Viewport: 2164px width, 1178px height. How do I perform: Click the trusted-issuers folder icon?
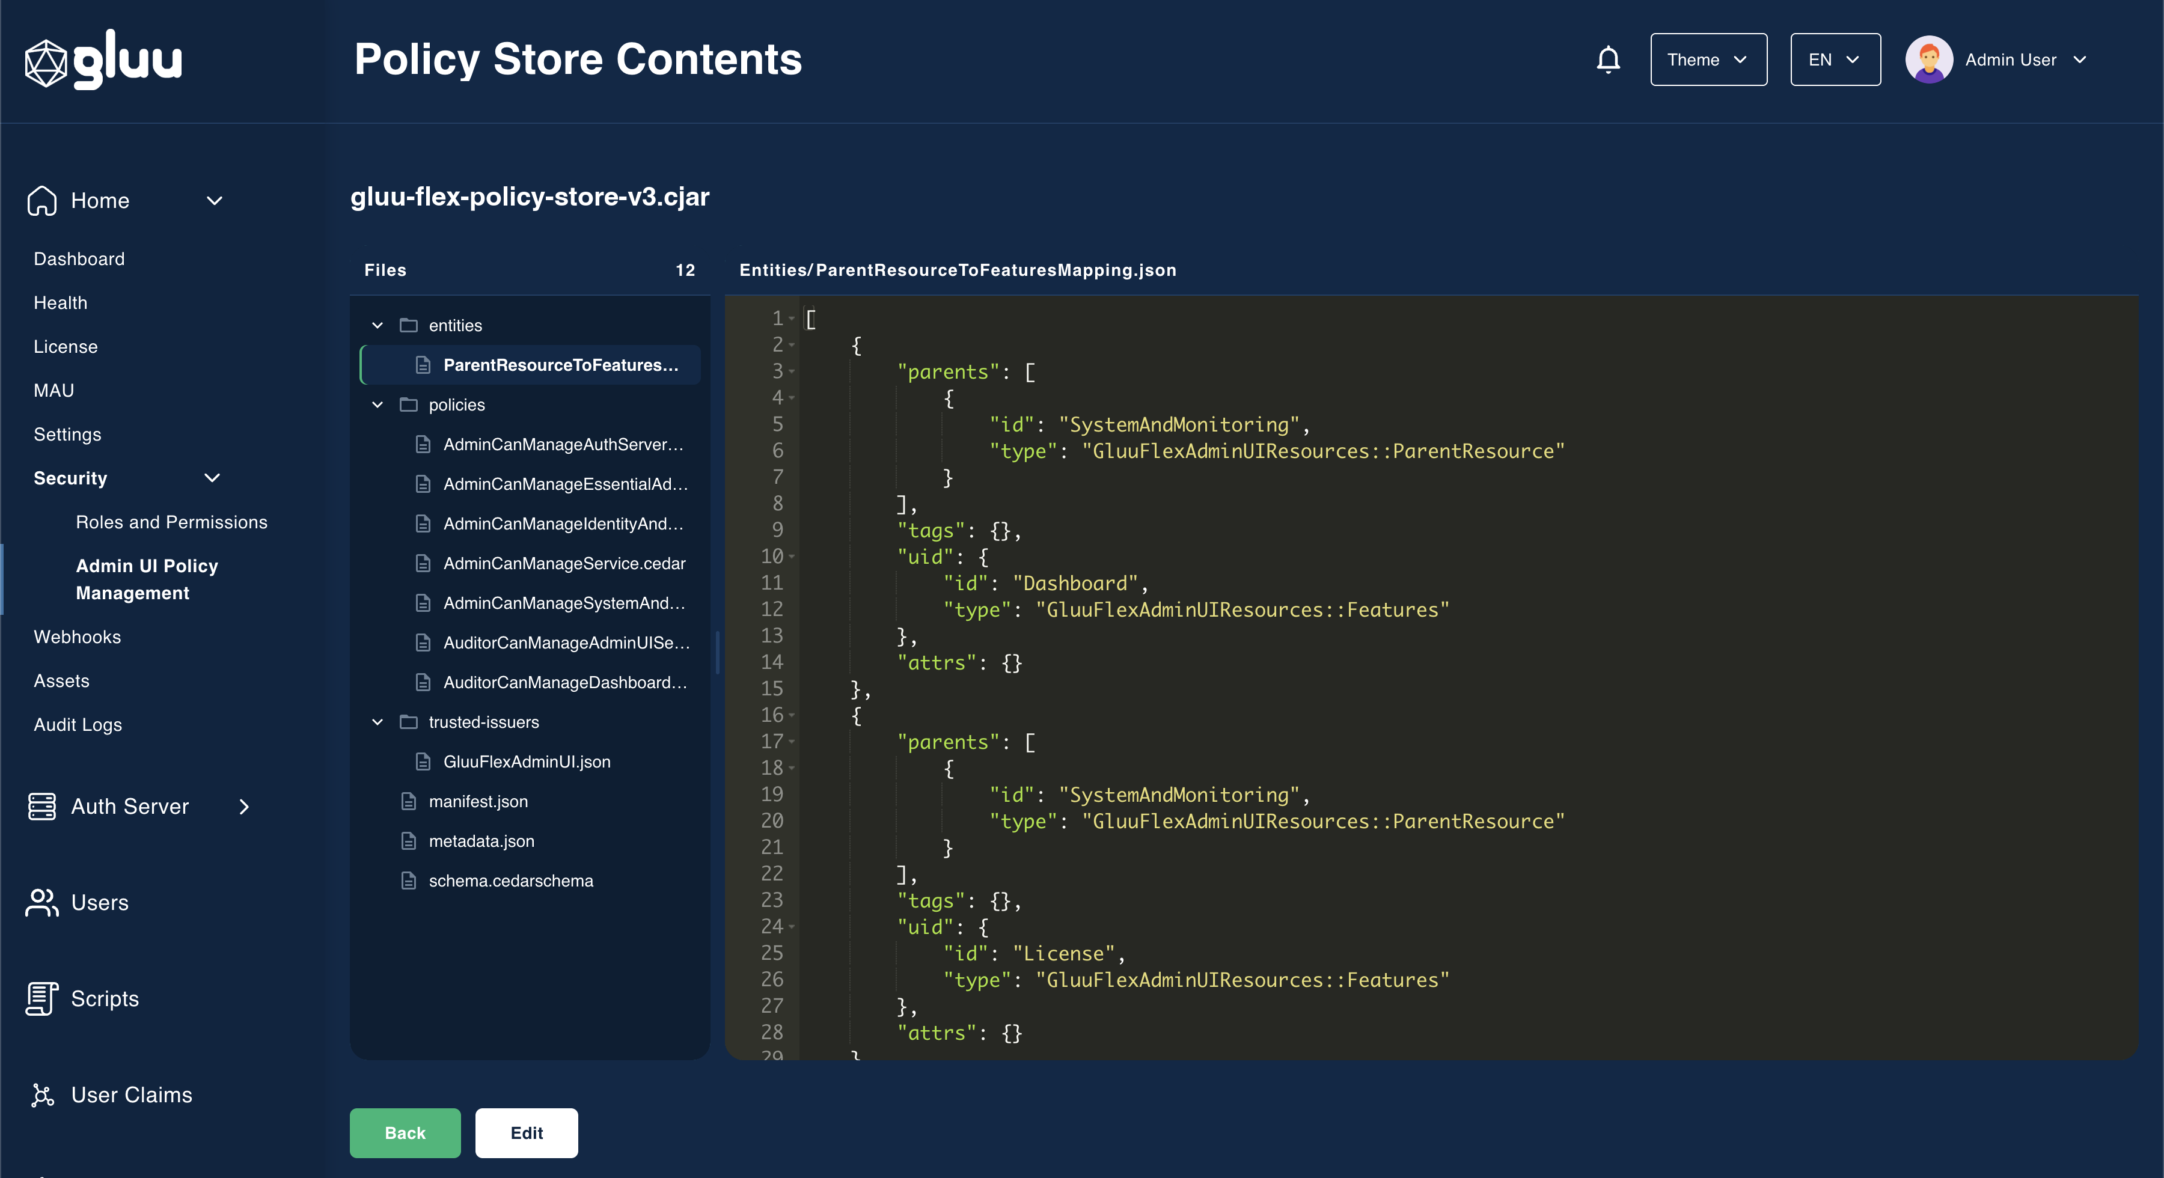pos(408,722)
